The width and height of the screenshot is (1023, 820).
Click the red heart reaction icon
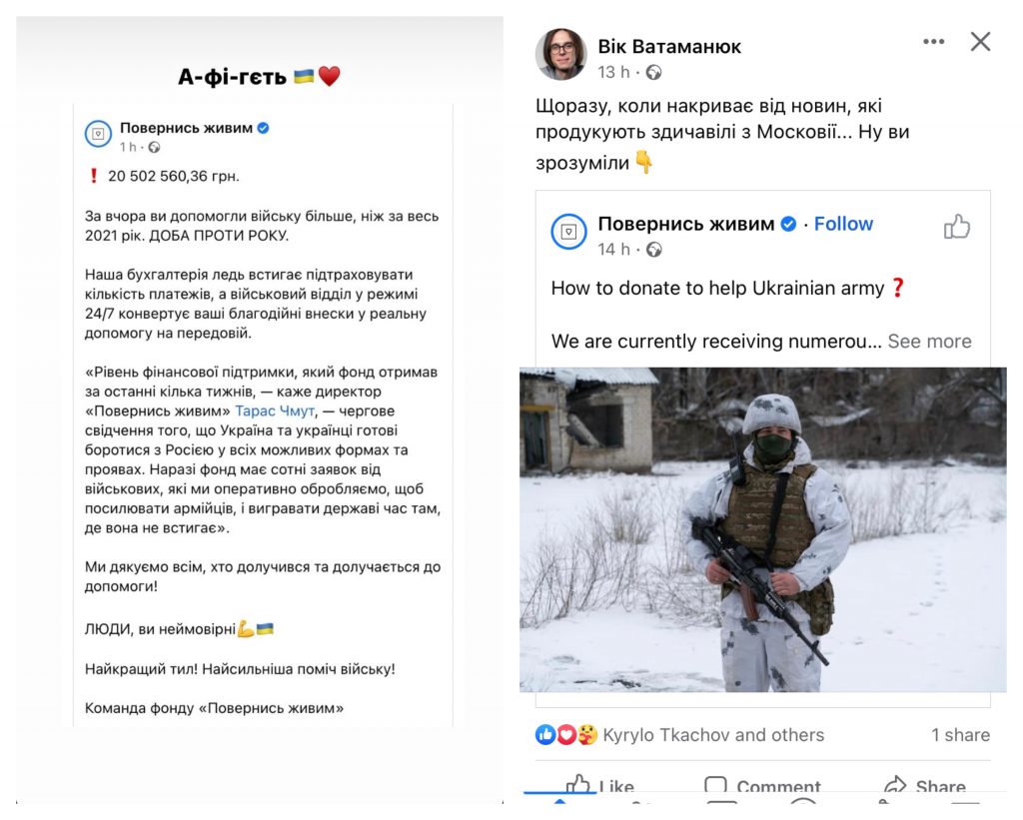(565, 735)
